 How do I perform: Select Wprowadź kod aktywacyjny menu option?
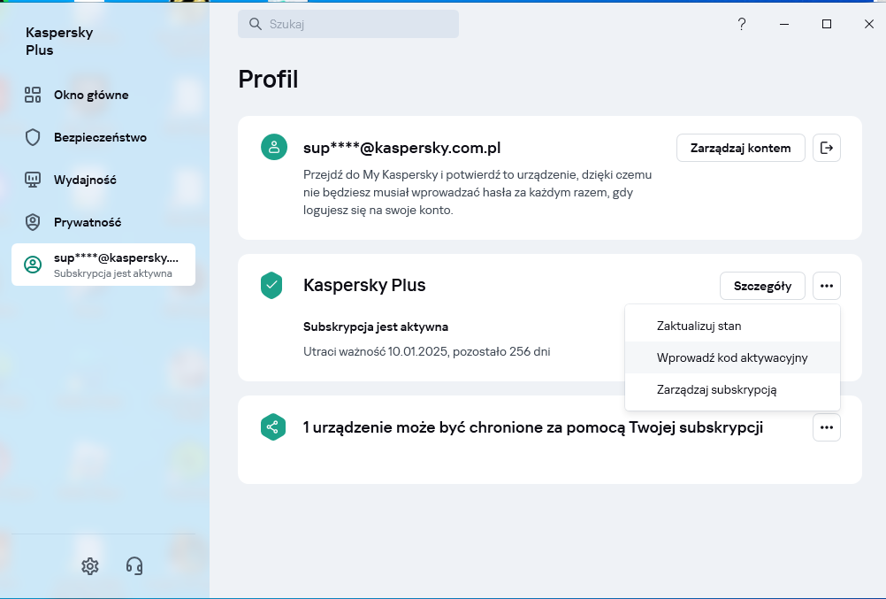[731, 358]
